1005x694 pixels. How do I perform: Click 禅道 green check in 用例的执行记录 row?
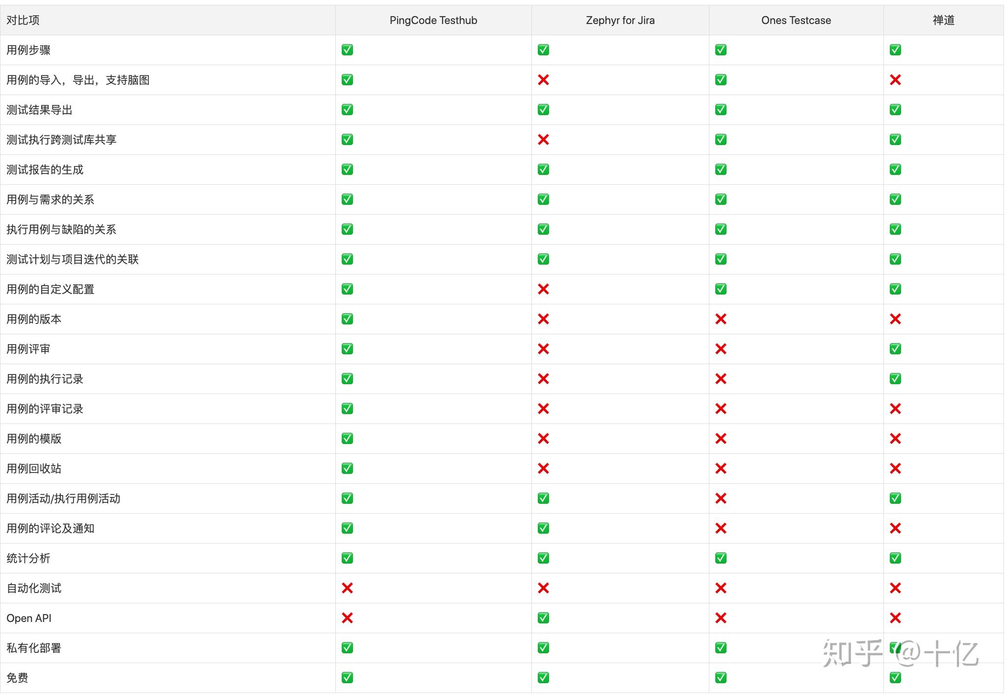(x=895, y=379)
